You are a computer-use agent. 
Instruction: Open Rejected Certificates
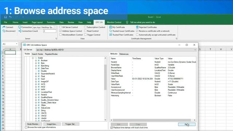click(x=146, y=27)
